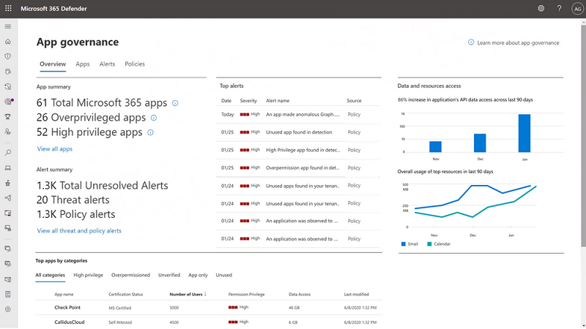Switch to the Apps tab
Image resolution: width=586 pixels, height=329 pixels.
(x=83, y=64)
